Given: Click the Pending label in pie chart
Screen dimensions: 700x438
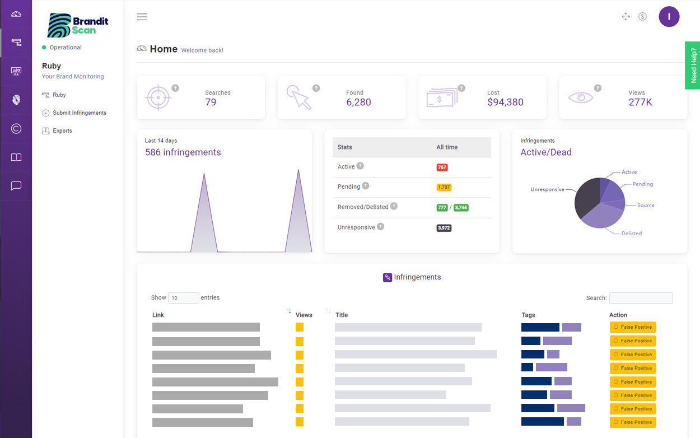Looking at the screenshot, I should tap(643, 184).
